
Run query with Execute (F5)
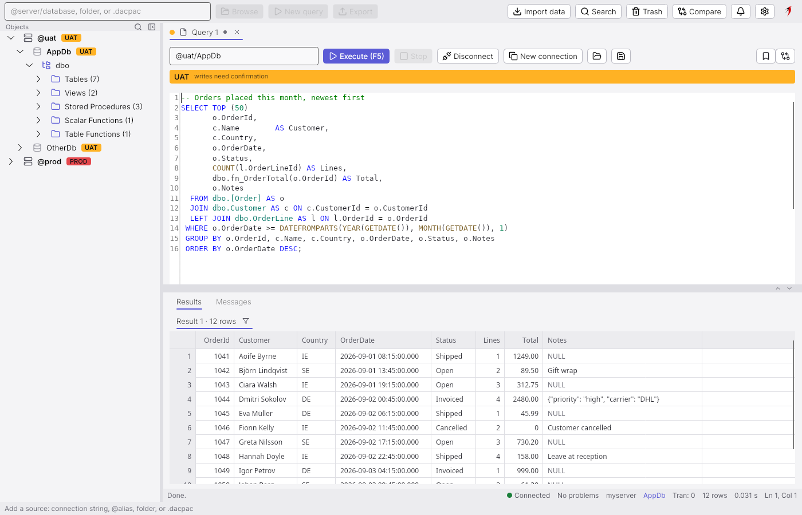[x=356, y=56]
